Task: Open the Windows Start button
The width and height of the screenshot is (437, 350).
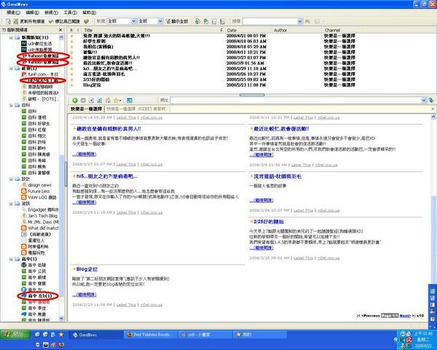Action: click(x=15, y=335)
